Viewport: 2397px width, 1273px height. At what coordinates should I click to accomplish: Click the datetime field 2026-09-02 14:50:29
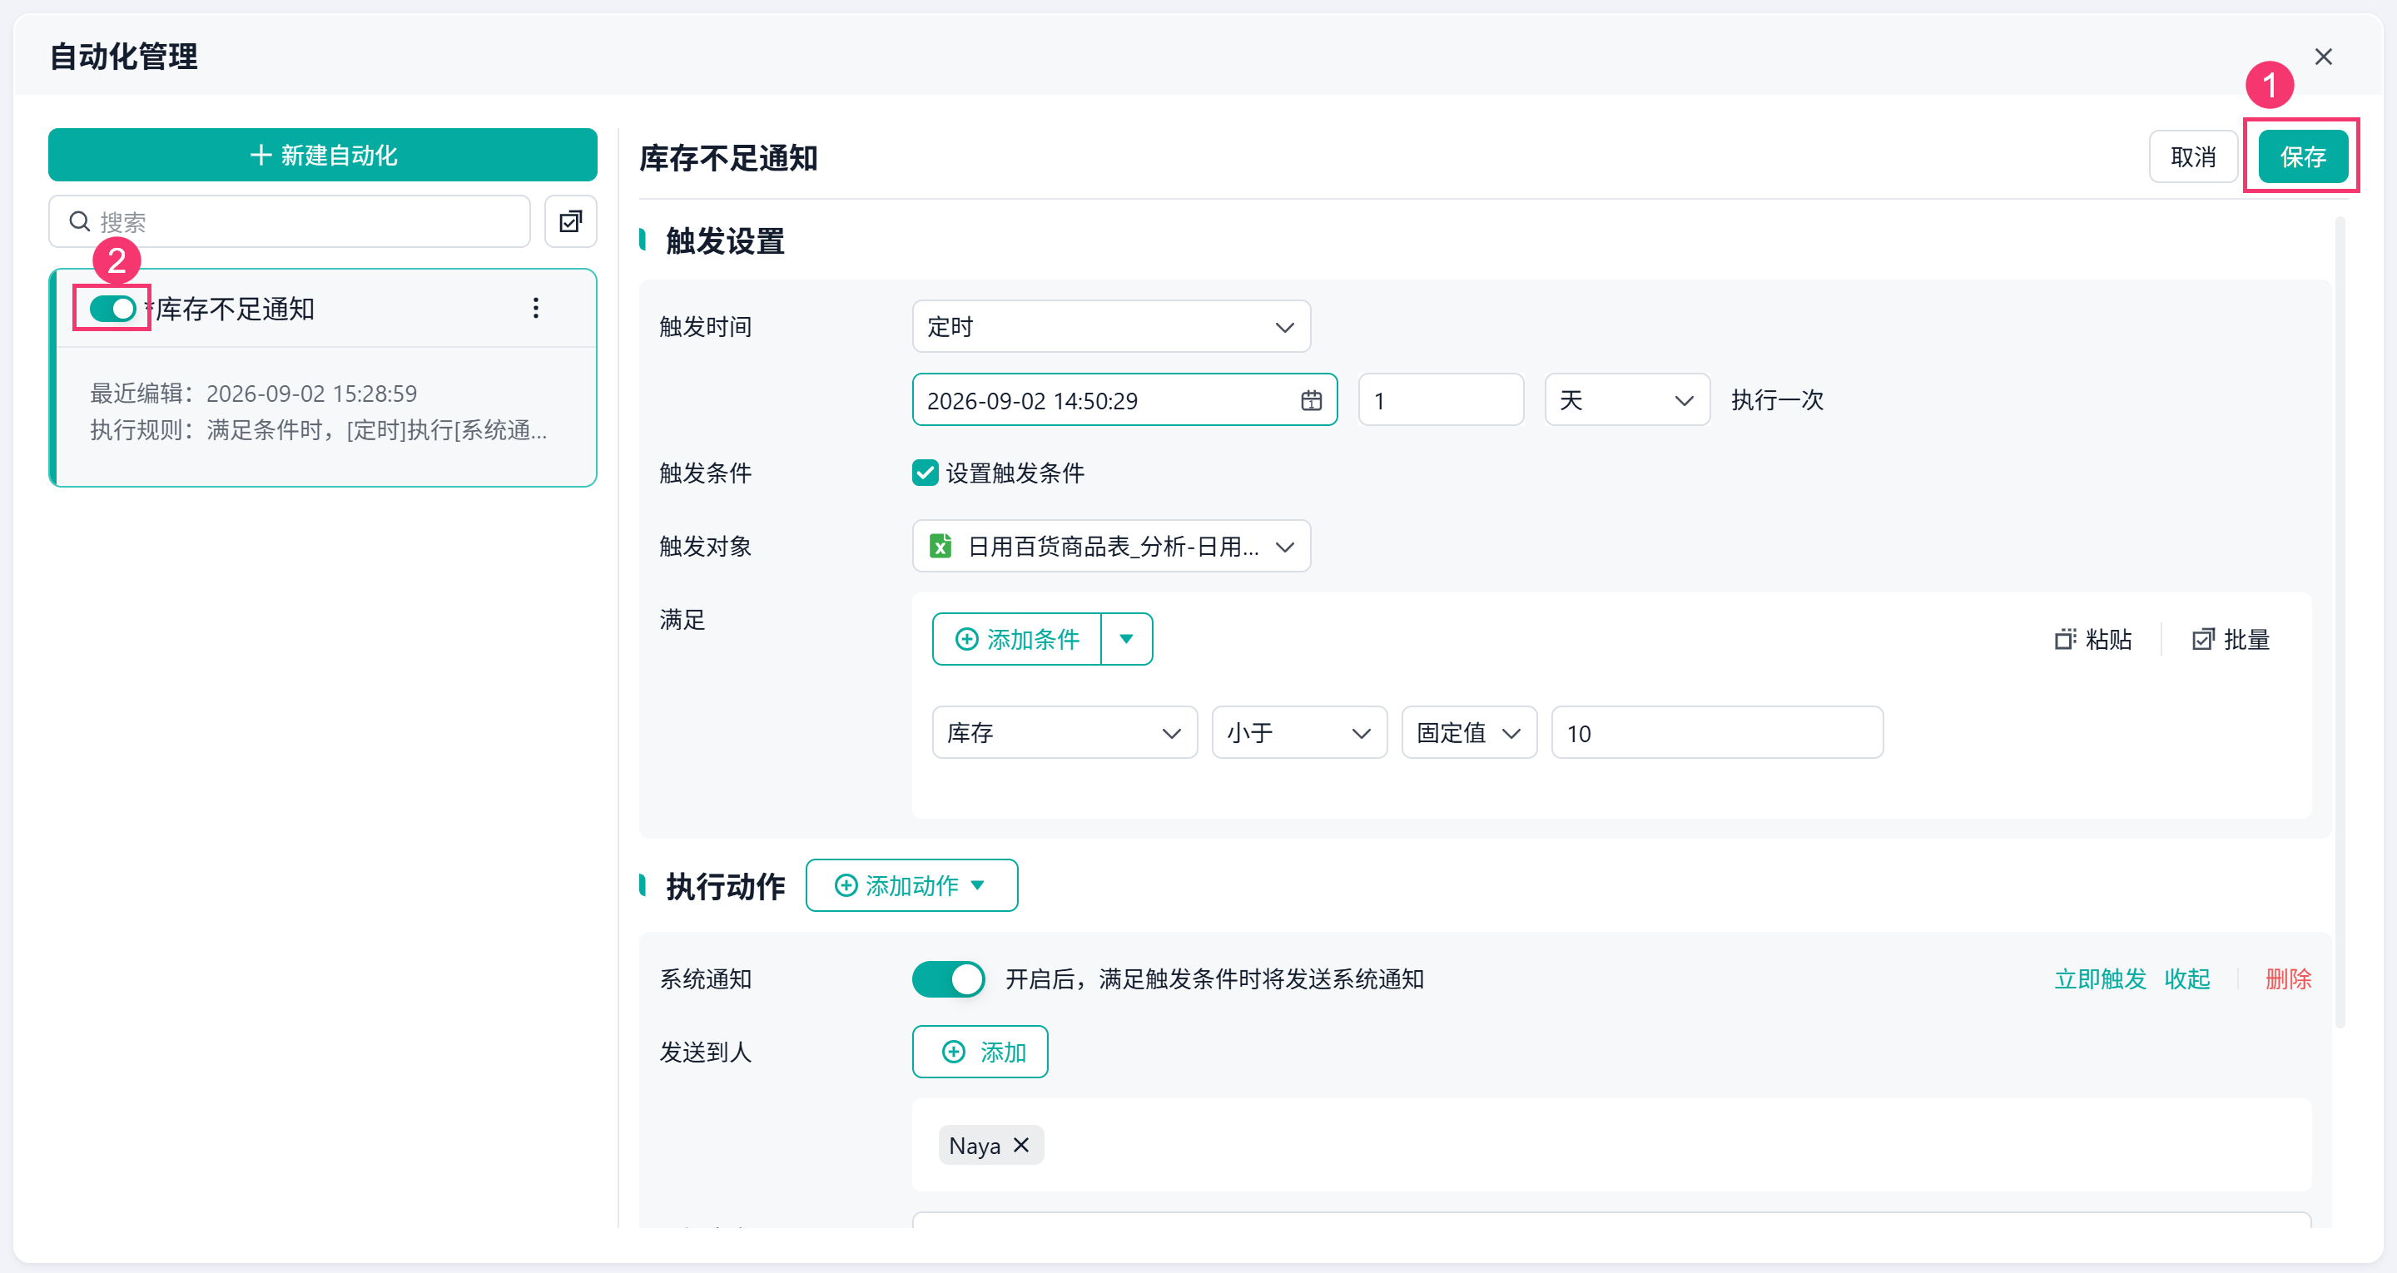(x=1124, y=400)
